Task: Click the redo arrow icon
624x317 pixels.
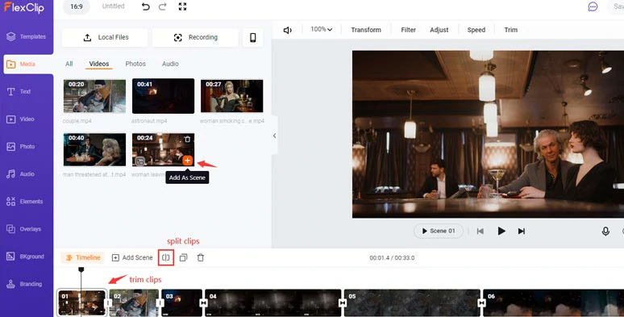Action: 162,6
